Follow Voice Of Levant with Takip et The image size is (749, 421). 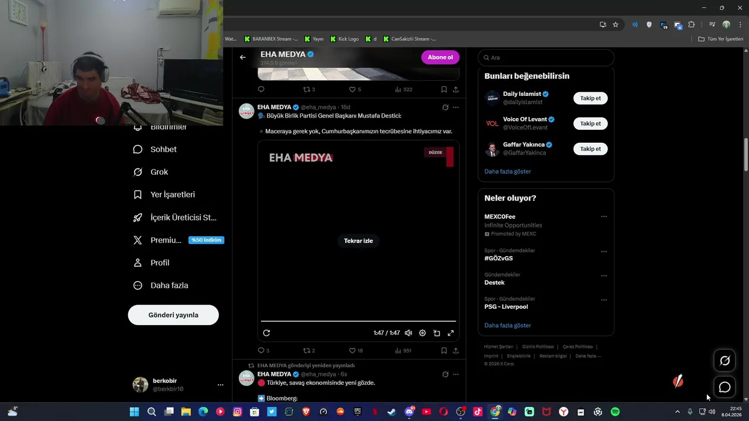(x=590, y=123)
